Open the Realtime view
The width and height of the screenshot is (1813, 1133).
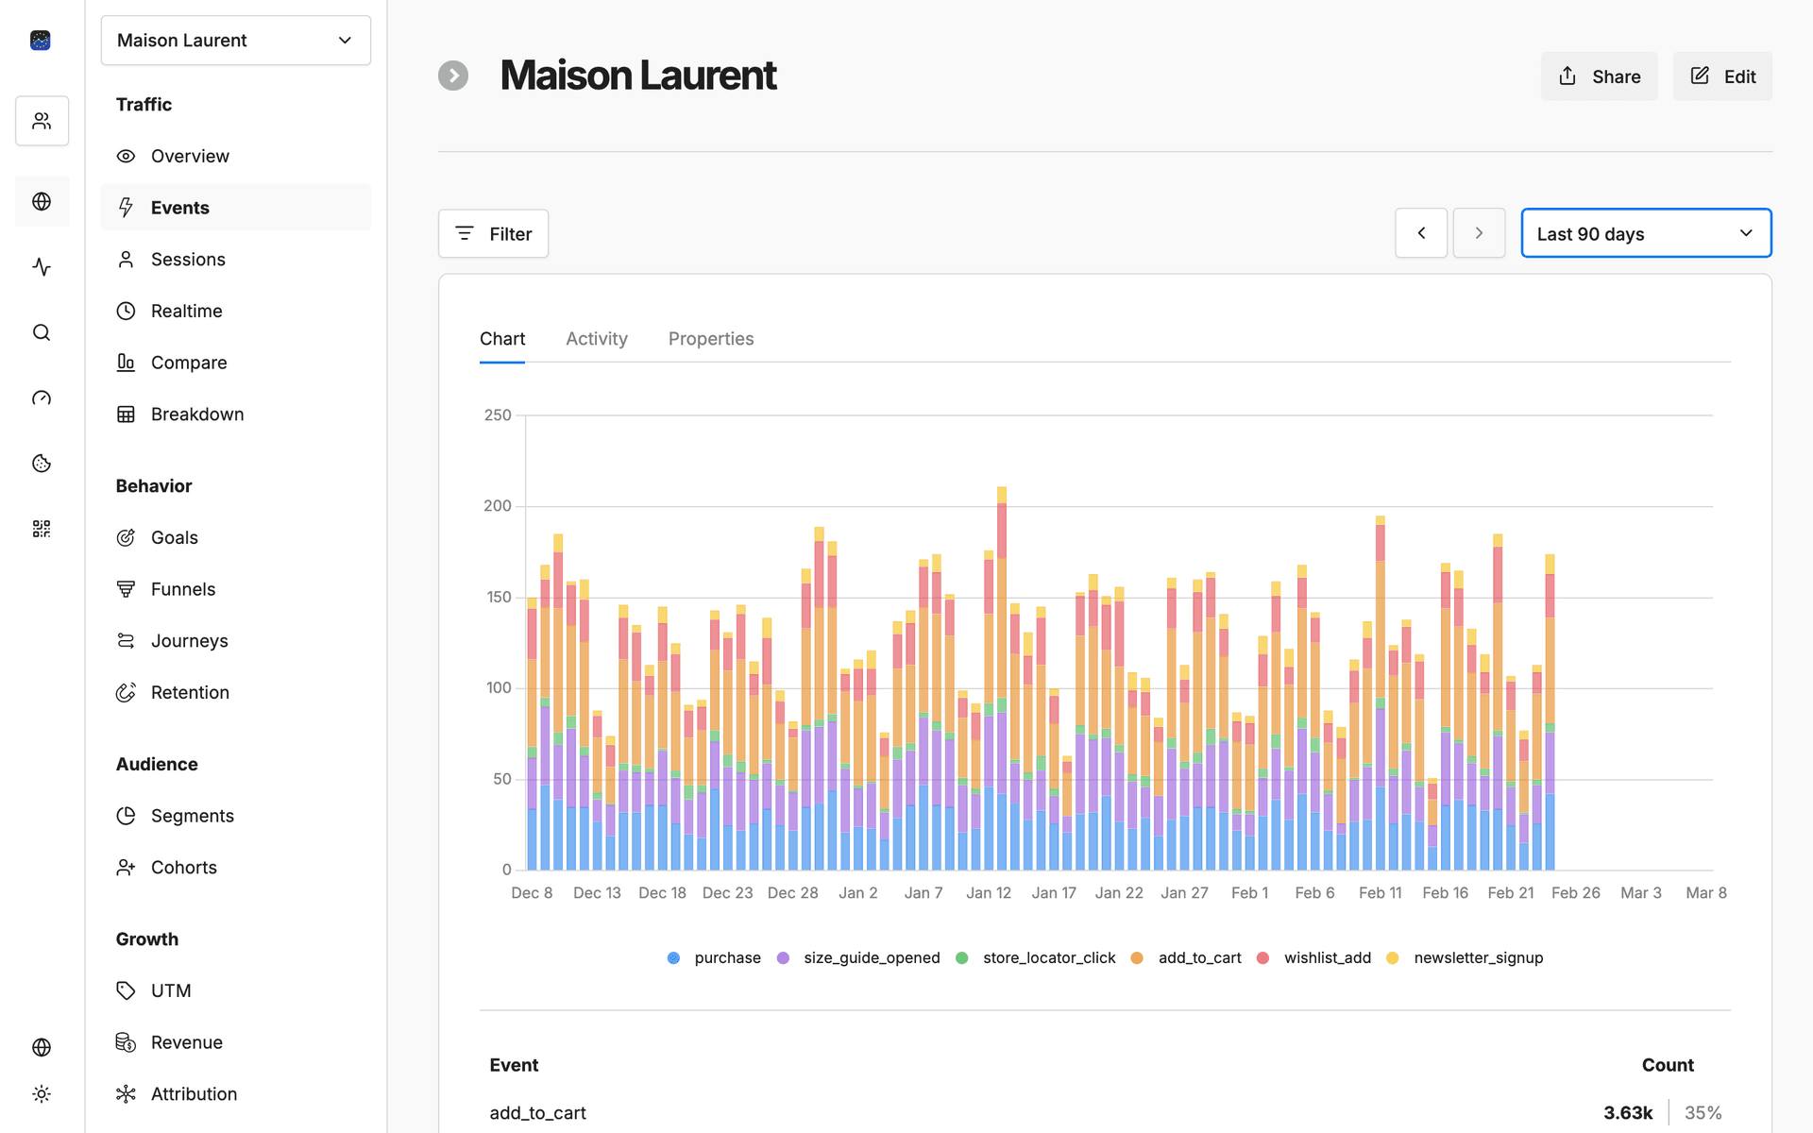point(236,311)
